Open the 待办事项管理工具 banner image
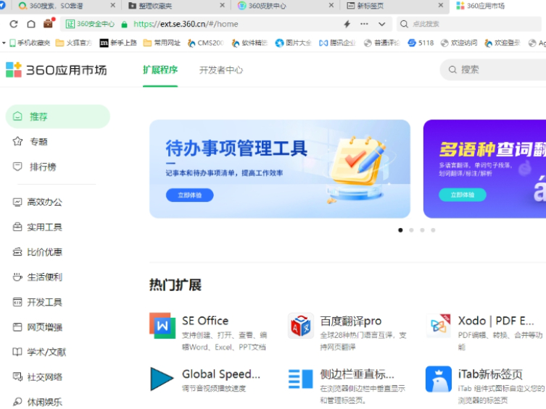 (x=280, y=169)
